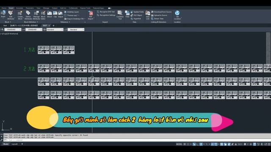Select the Model layout tab
The image size is (271, 152).
(x=6, y=144)
